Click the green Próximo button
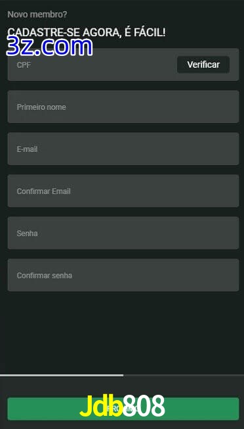Screen dimensions: 244x429 123,409
